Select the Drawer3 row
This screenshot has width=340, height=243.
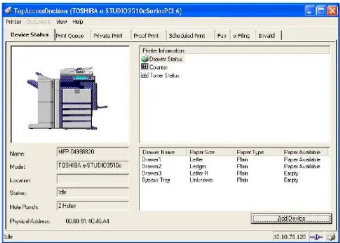[x=234, y=173]
